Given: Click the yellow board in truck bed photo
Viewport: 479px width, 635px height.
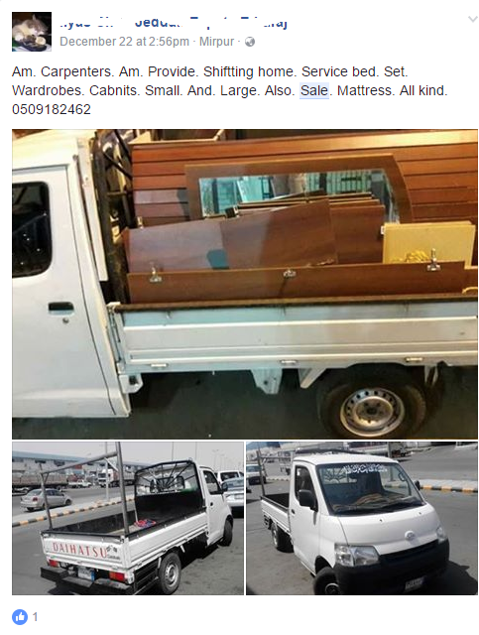Looking at the screenshot, I should [429, 242].
